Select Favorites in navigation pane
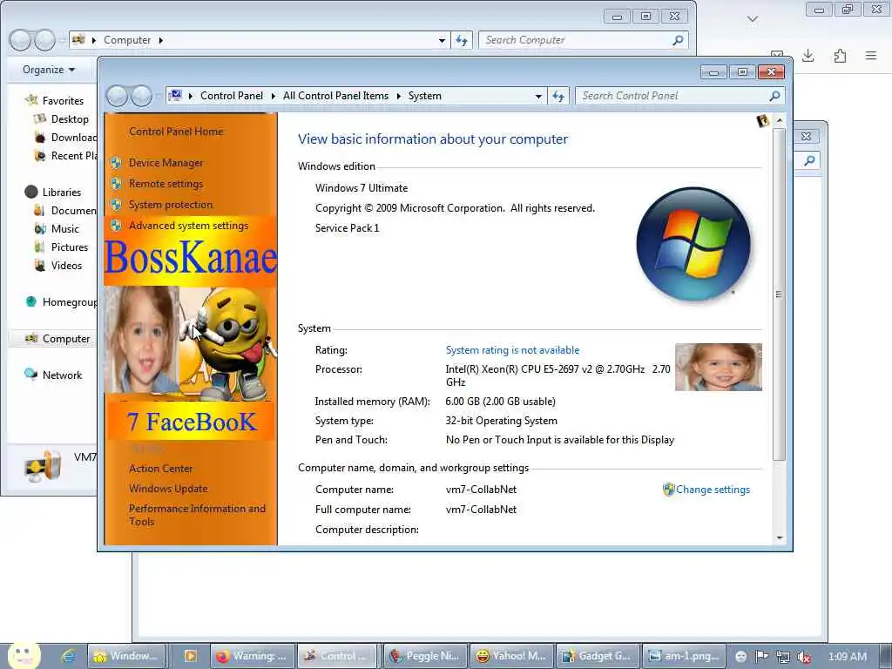The image size is (892, 669). coord(63,101)
